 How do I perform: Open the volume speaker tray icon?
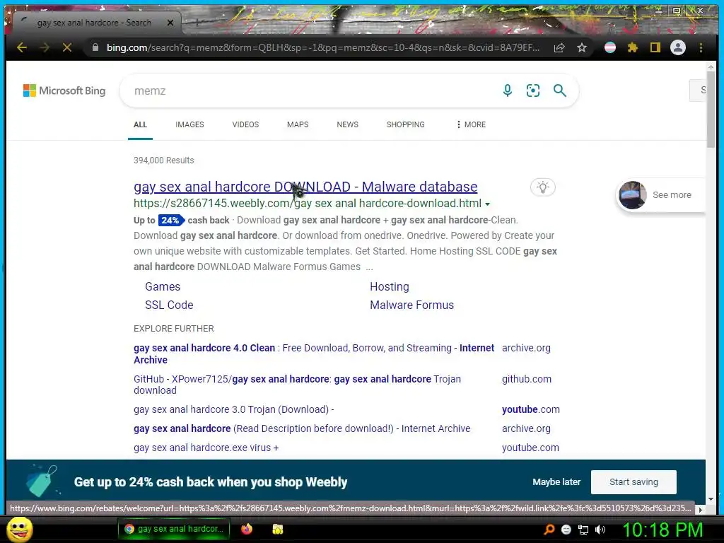click(x=600, y=530)
